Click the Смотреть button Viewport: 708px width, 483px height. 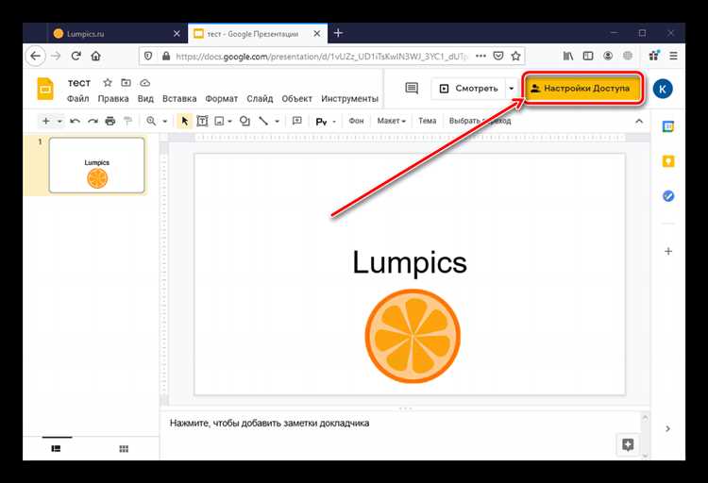468,89
